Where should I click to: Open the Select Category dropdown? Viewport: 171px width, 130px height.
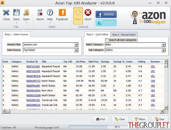(163, 45)
